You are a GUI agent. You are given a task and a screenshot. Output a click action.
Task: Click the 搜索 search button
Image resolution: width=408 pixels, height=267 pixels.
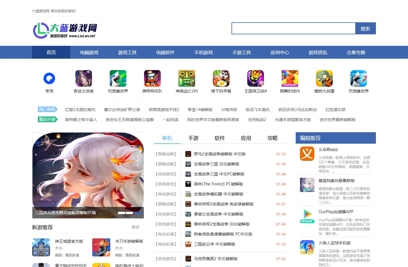coord(365,29)
